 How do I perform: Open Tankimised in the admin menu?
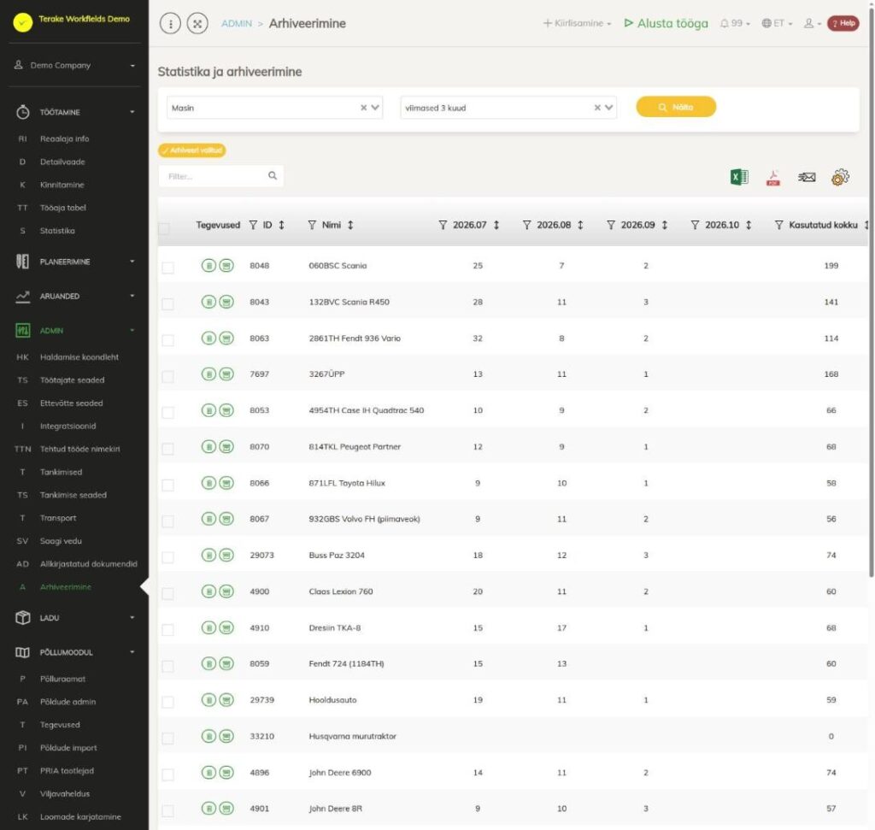(x=61, y=472)
